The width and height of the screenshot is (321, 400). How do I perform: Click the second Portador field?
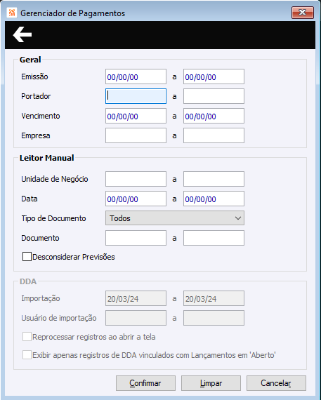point(214,96)
